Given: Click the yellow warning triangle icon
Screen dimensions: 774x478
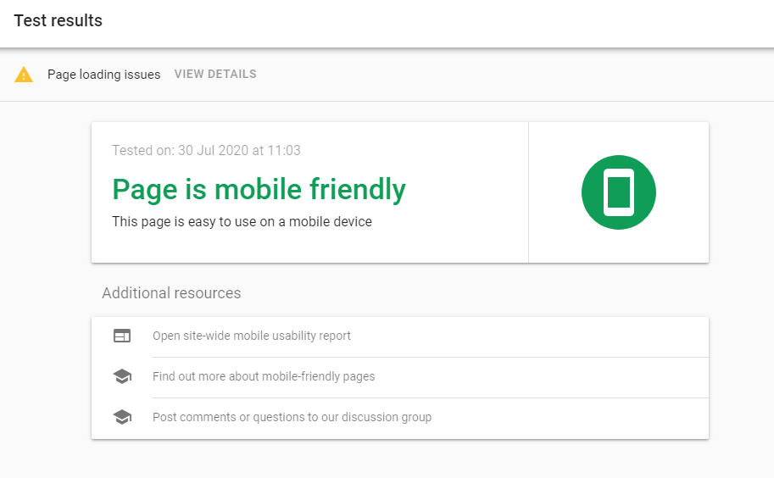Looking at the screenshot, I should tap(24, 75).
